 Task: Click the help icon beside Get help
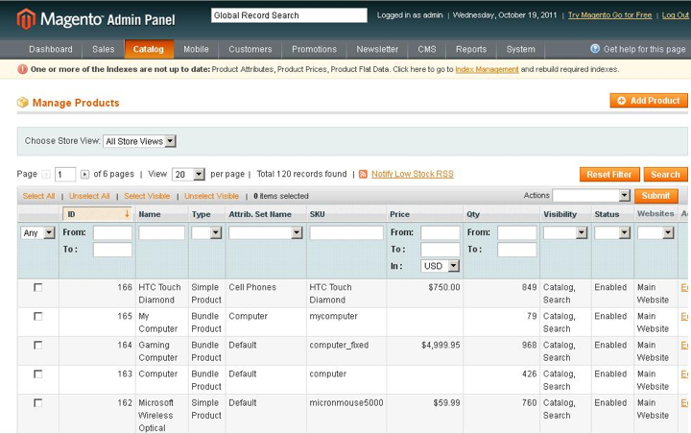coord(595,49)
